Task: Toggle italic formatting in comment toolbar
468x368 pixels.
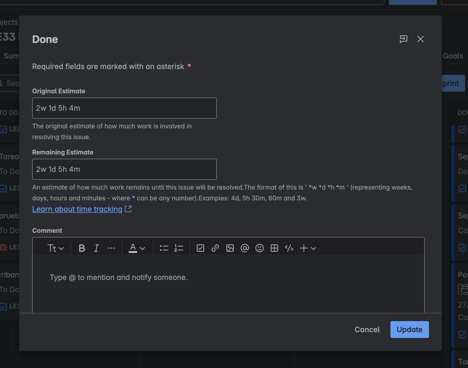Action: pyautogui.click(x=96, y=248)
